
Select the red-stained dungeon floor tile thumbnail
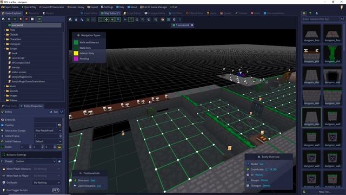point(332,34)
